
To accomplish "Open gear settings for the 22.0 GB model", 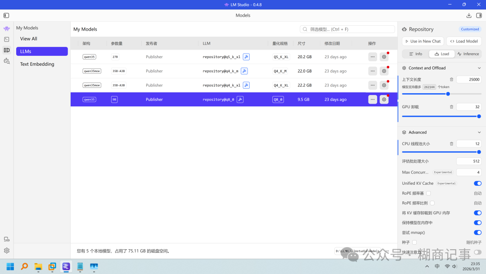I will coord(384,71).
